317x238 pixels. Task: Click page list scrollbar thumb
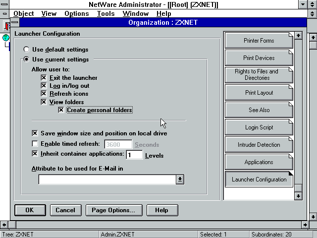click(x=298, y=188)
